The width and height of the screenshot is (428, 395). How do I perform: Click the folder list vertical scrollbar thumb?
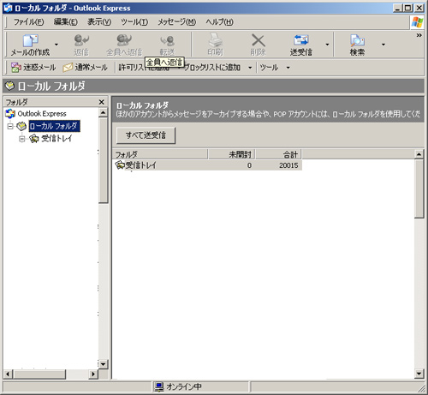point(419,189)
